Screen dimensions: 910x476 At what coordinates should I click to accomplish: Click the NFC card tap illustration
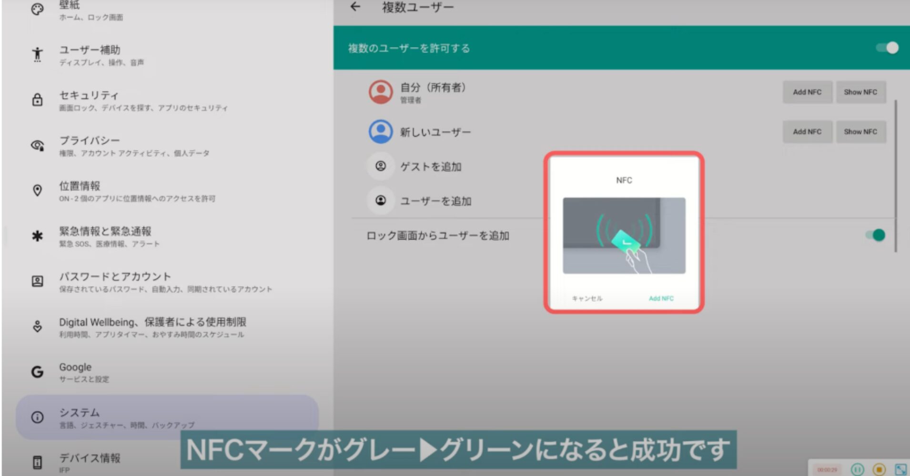point(624,236)
